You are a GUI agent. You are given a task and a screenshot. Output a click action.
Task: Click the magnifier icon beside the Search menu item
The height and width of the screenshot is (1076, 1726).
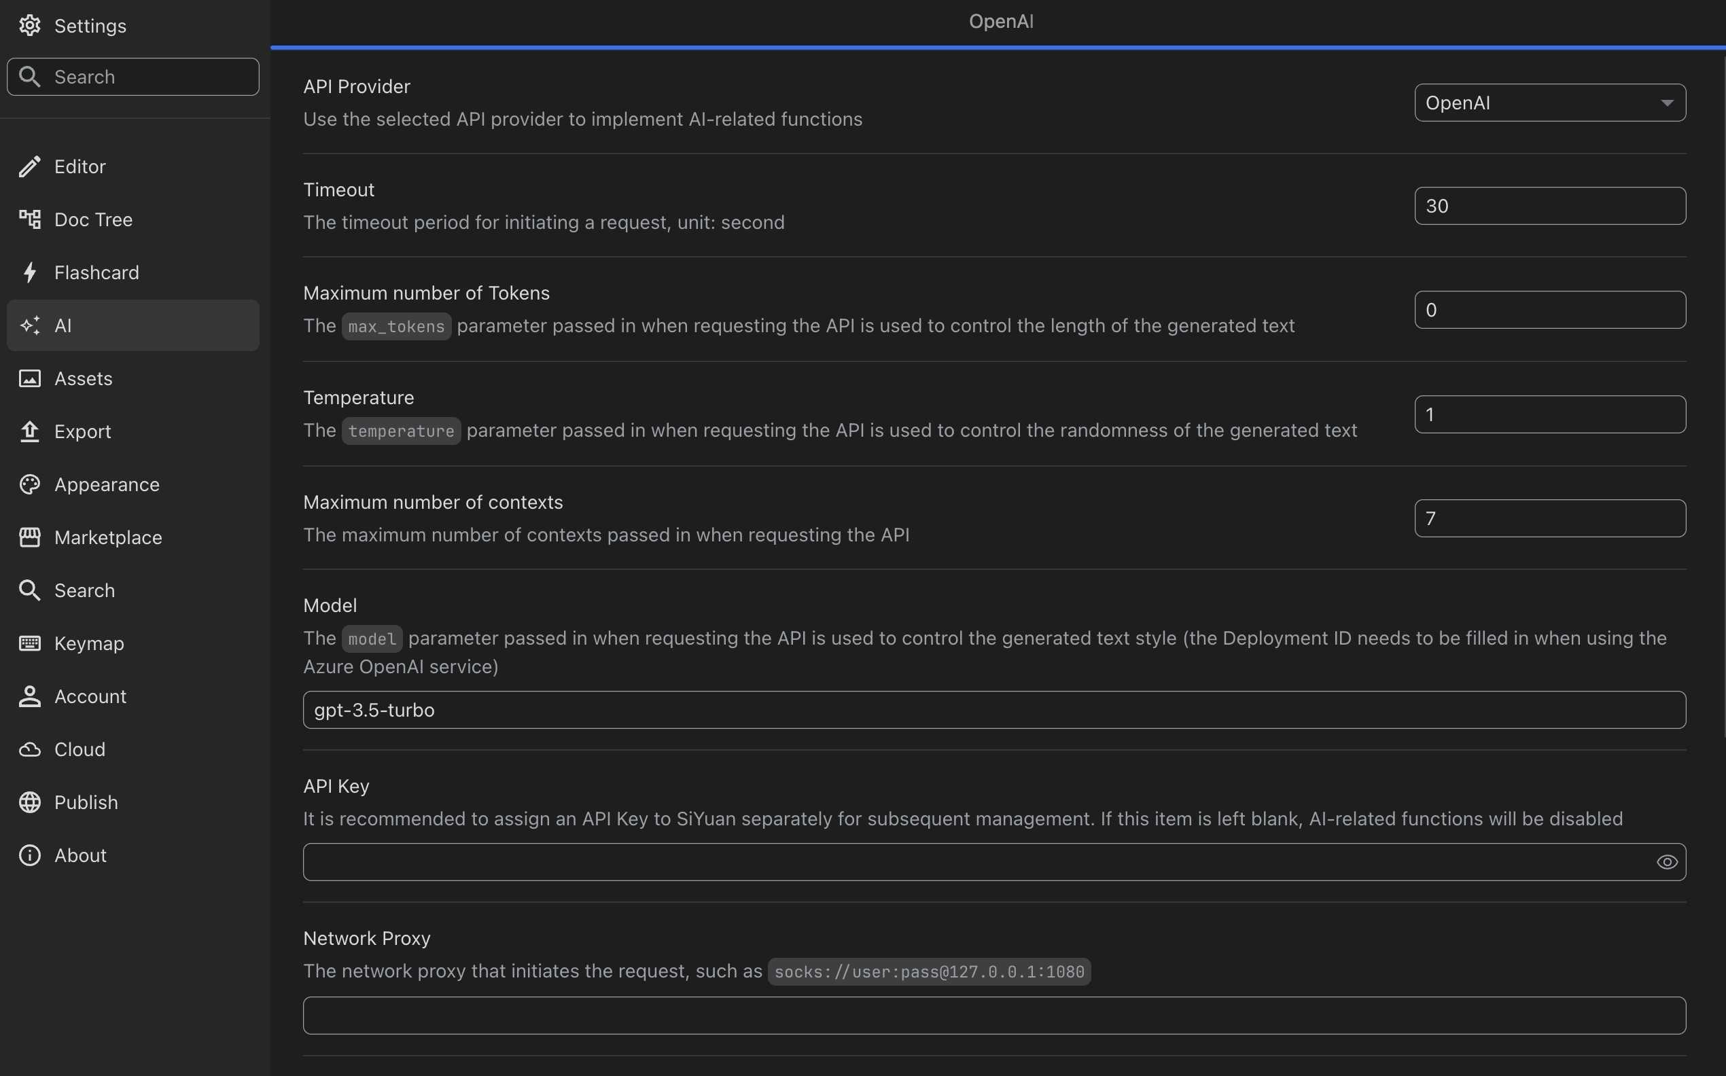click(x=29, y=591)
